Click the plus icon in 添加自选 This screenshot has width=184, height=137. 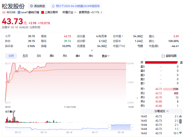point(31,6)
